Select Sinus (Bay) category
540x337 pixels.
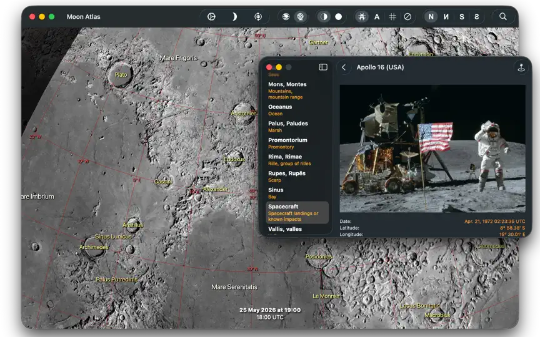pyautogui.click(x=297, y=193)
